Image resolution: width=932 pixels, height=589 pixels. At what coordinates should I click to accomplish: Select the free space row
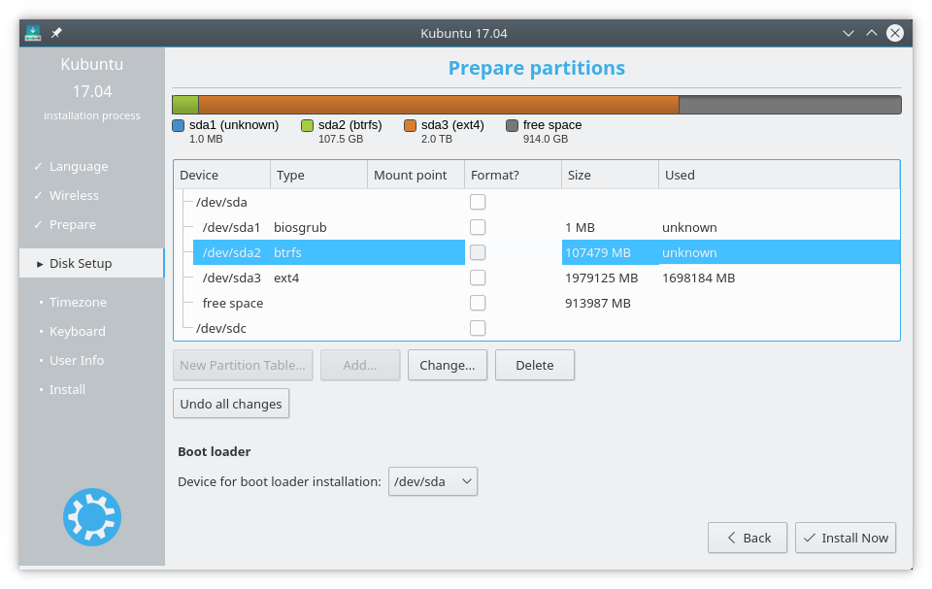pos(537,303)
